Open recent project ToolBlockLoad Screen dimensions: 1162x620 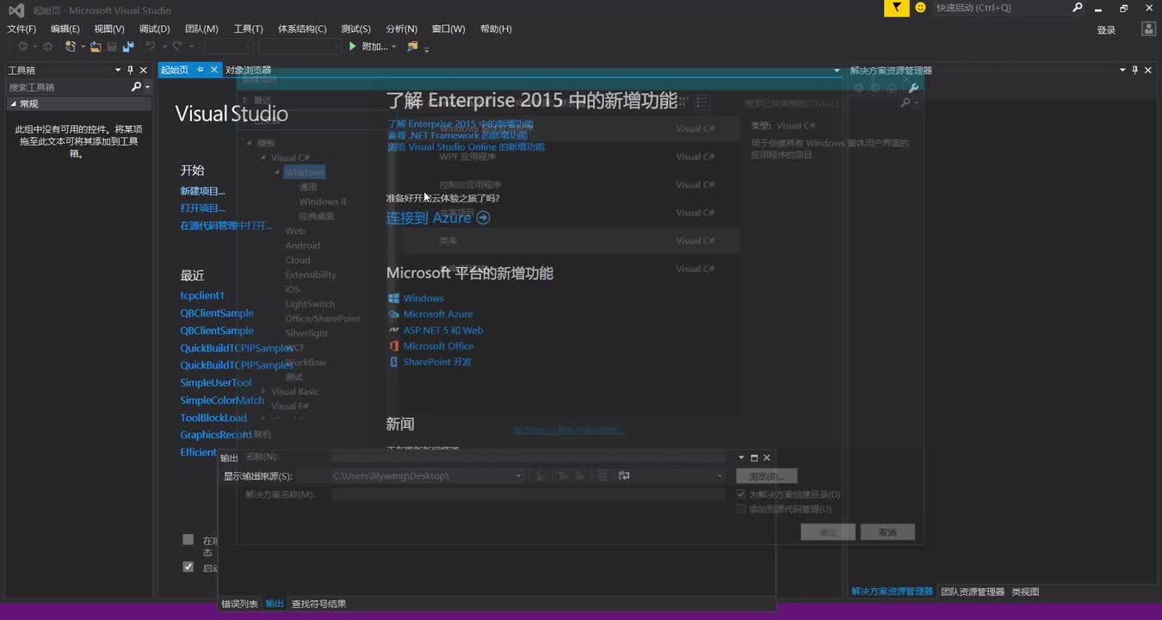coord(213,418)
